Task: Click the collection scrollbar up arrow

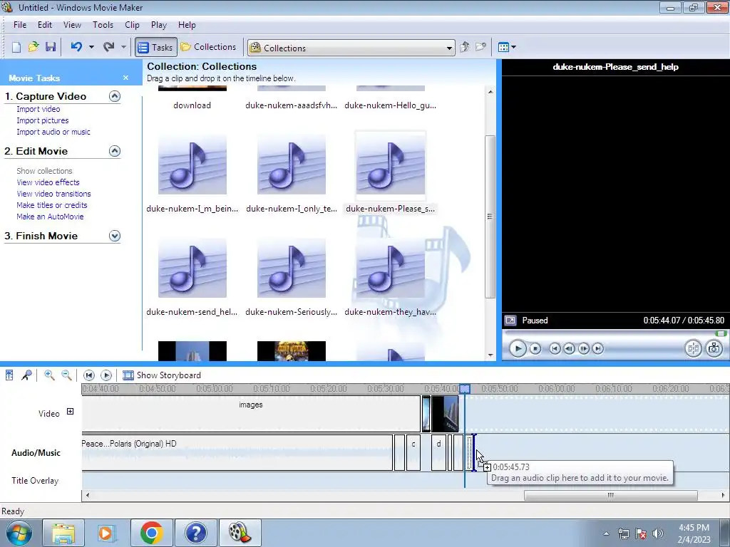Action: pyautogui.click(x=490, y=92)
